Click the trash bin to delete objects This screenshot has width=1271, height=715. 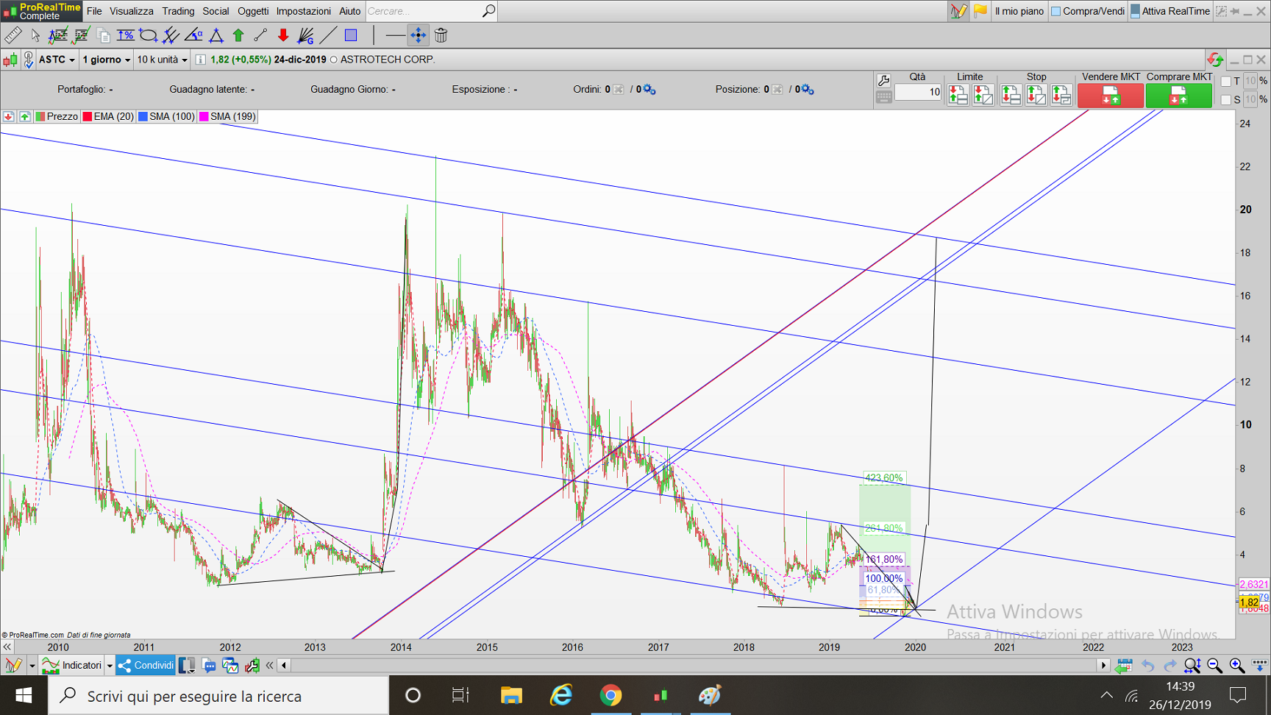441,35
